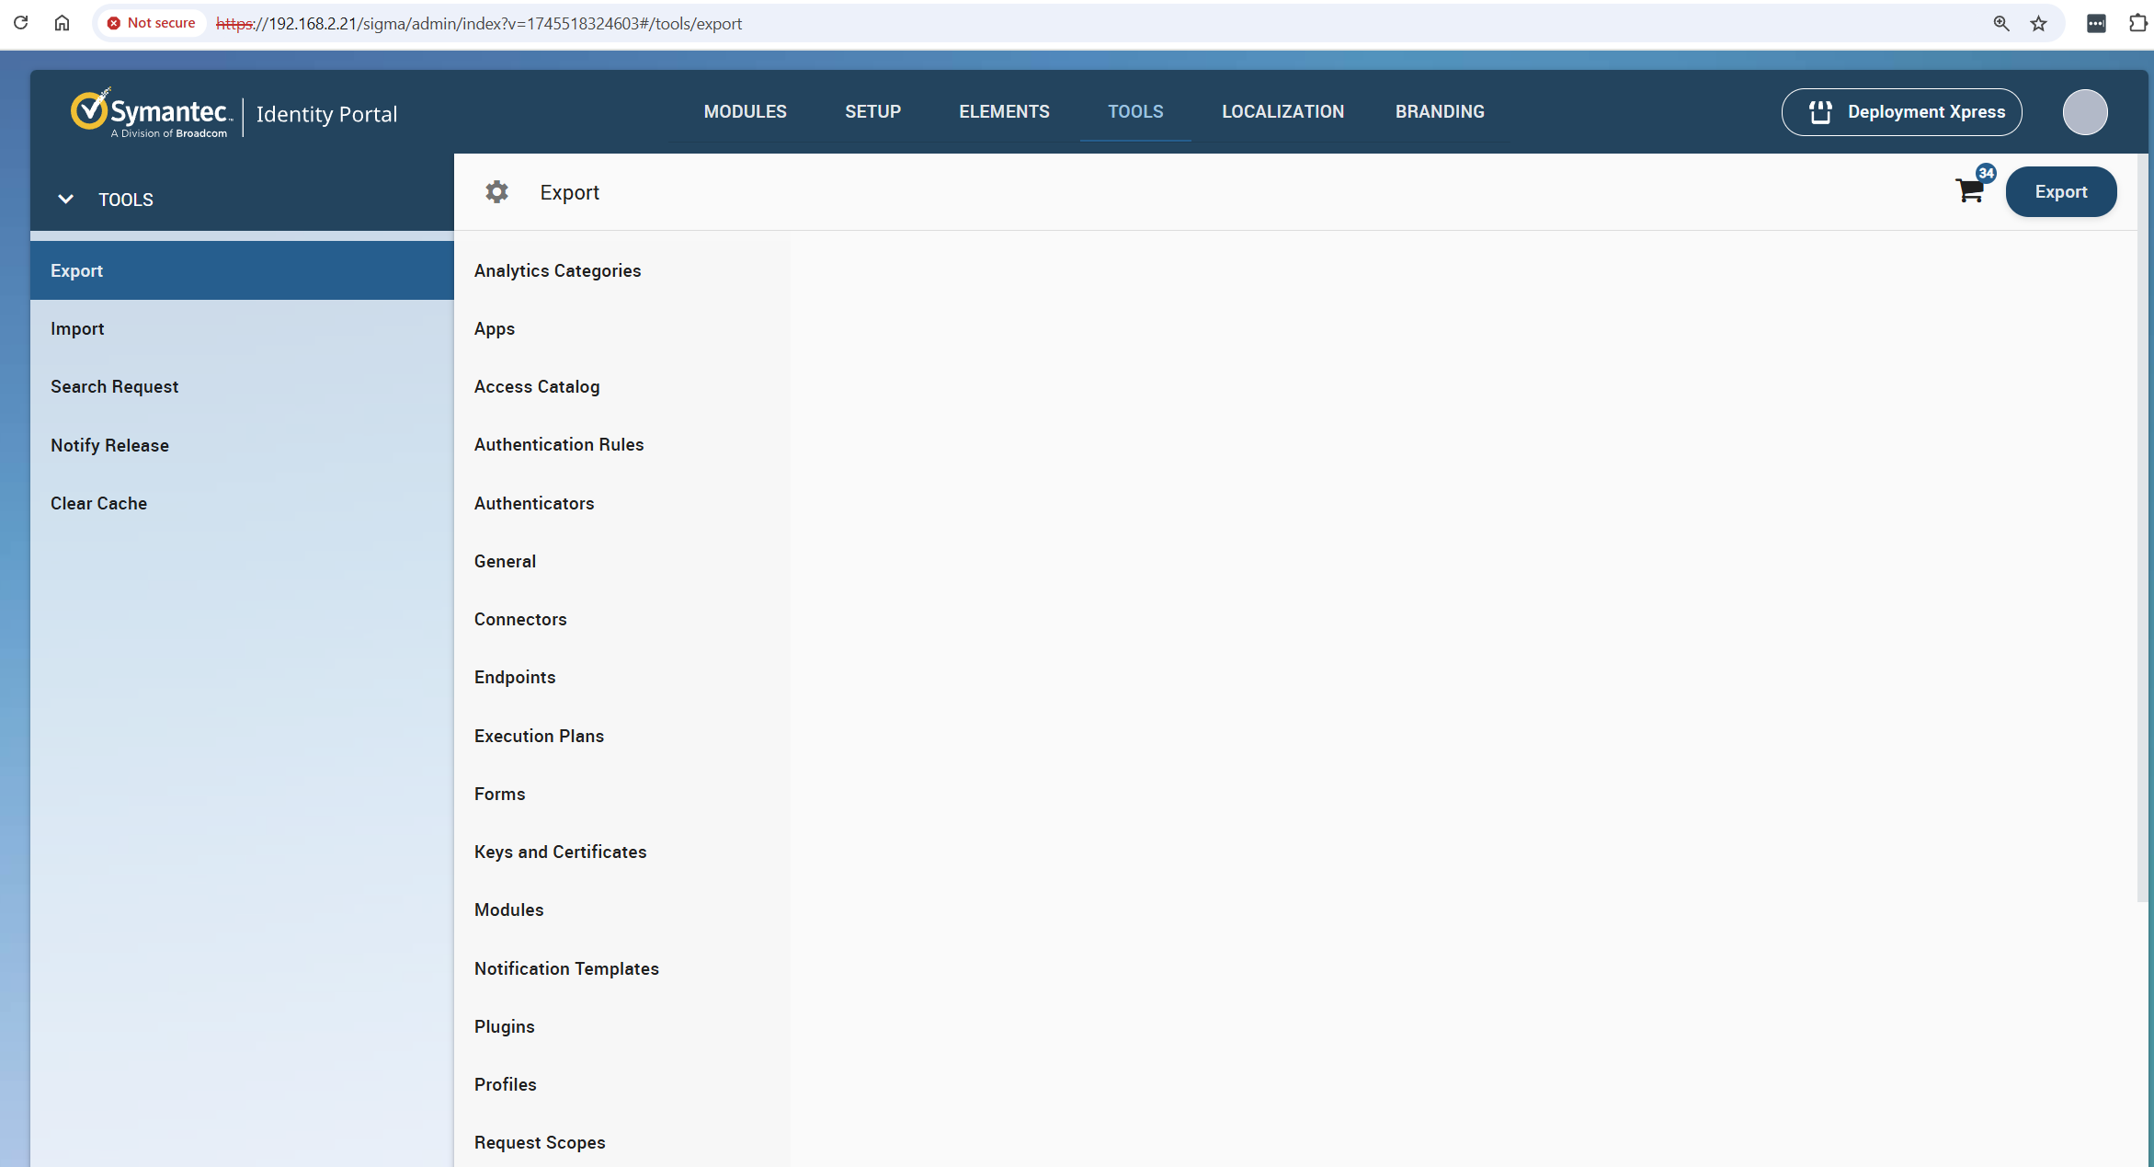This screenshot has height=1167, width=2154.
Task: Choose Execution Plans export category
Action: [621, 736]
